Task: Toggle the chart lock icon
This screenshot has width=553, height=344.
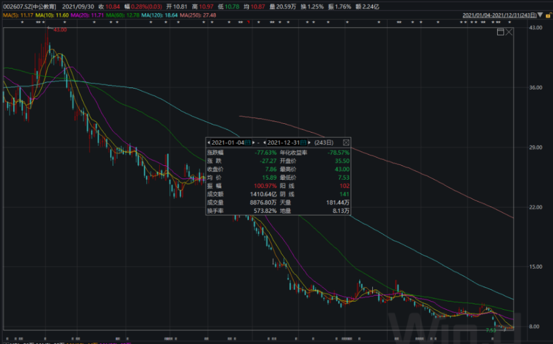Action: coord(549,15)
